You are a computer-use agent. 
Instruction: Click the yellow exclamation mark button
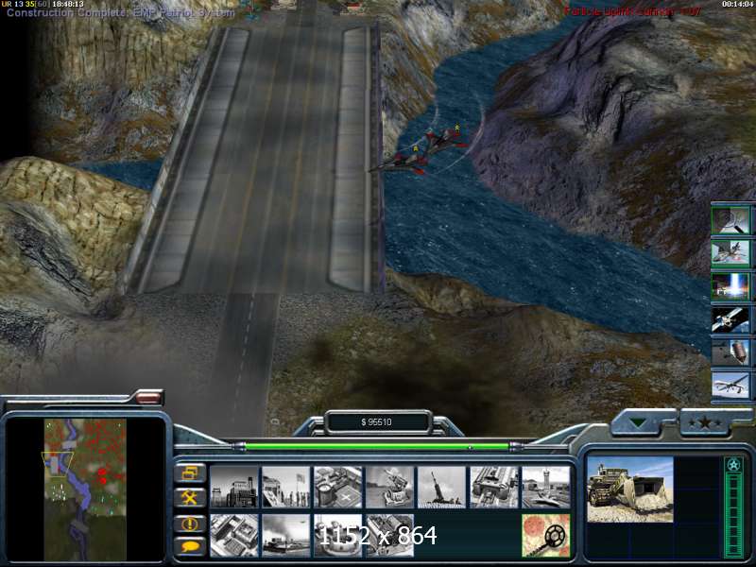tap(190, 524)
